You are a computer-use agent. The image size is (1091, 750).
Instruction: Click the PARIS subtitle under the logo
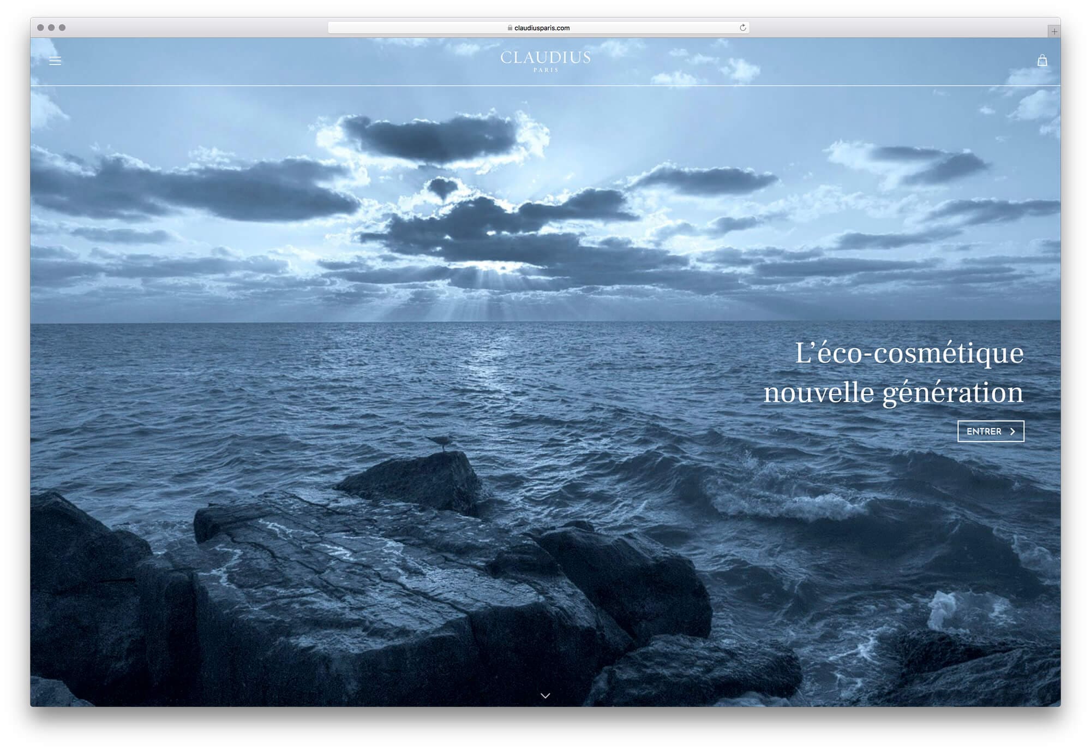pos(545,70)
